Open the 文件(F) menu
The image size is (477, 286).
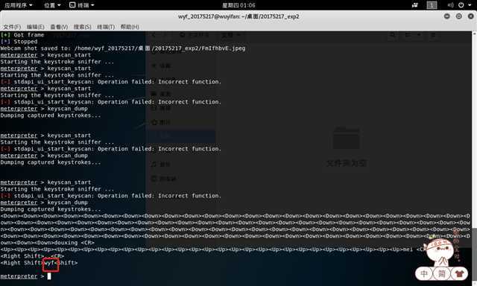click(x=12, y=27)
